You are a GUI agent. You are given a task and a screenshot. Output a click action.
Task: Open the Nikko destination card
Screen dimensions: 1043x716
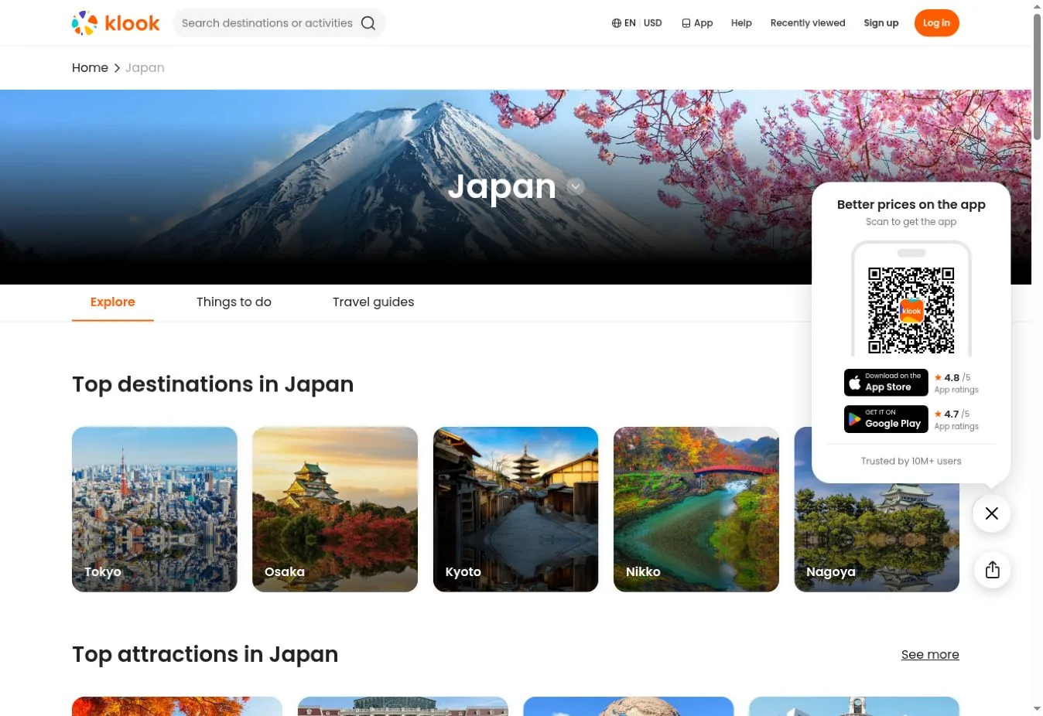[696, 510]
